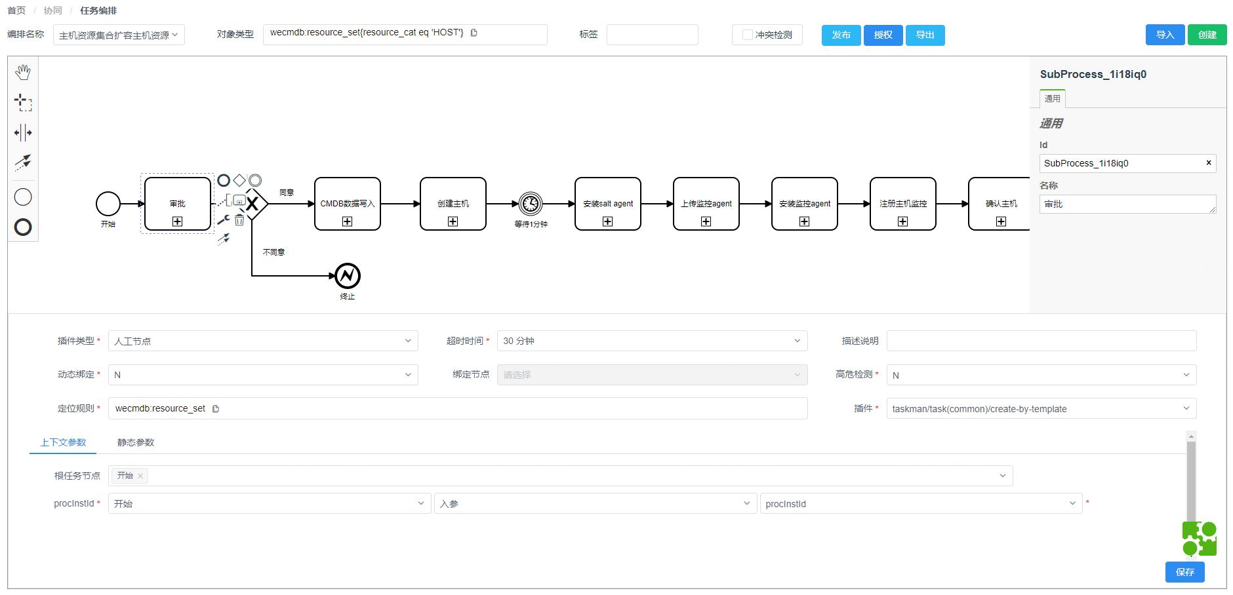Click the 发布 button
Screen dimensions: 1233x595
point(841,35)
